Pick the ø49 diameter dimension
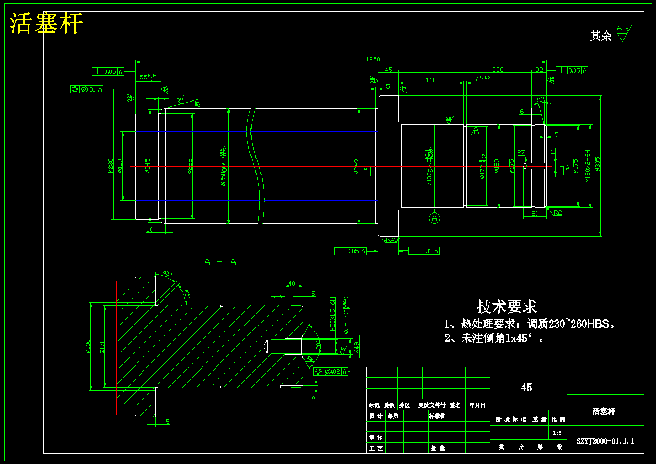 [x=356, y=348]
